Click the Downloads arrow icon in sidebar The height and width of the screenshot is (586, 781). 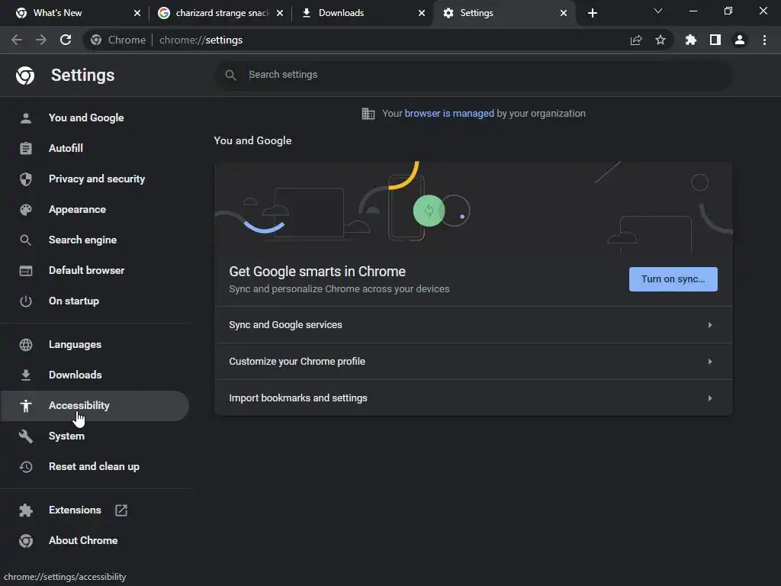tap(26, 375)
